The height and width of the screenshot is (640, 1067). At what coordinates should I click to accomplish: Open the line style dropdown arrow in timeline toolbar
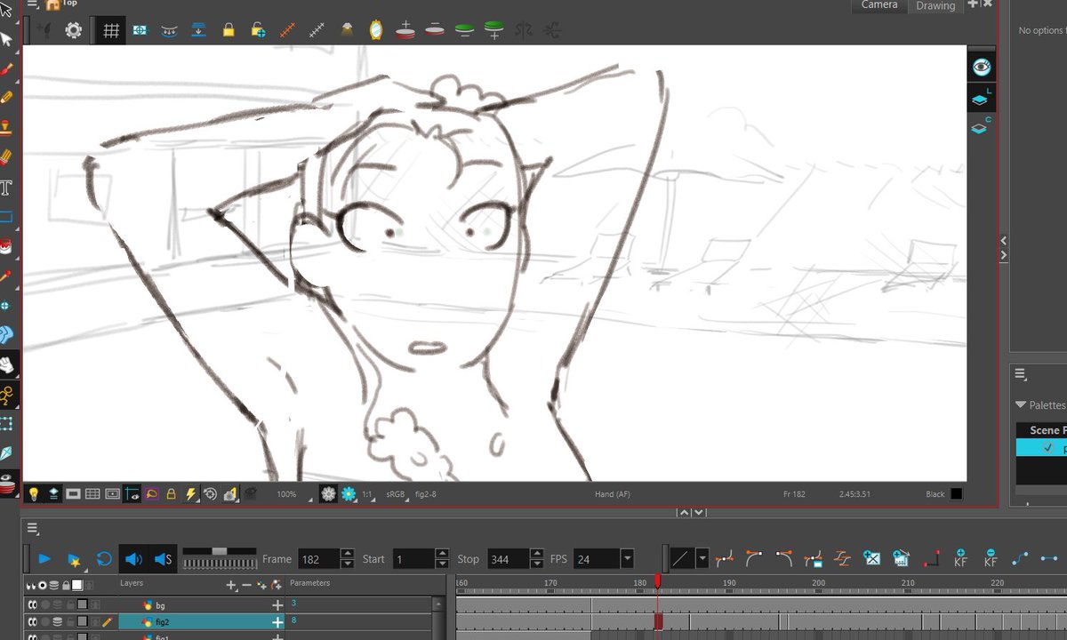coord(702,559)
